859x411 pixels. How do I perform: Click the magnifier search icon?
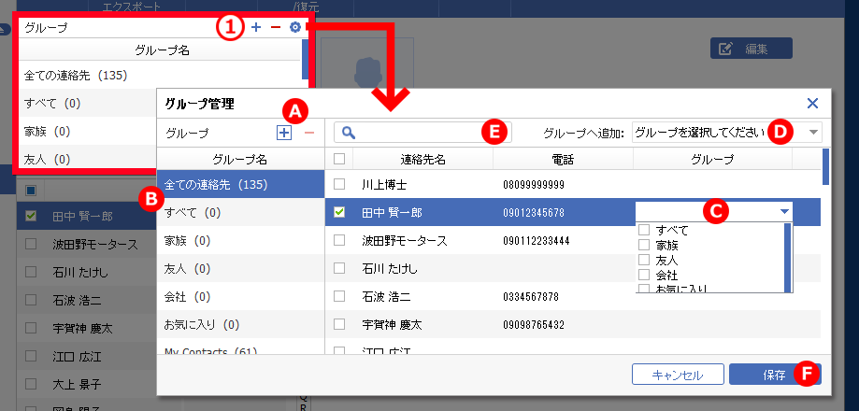click(349, 133)
